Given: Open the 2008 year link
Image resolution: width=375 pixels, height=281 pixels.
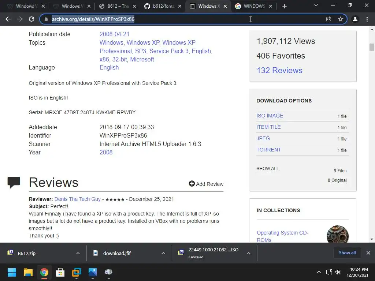Looking at the screenshot, I should (106, 153).
